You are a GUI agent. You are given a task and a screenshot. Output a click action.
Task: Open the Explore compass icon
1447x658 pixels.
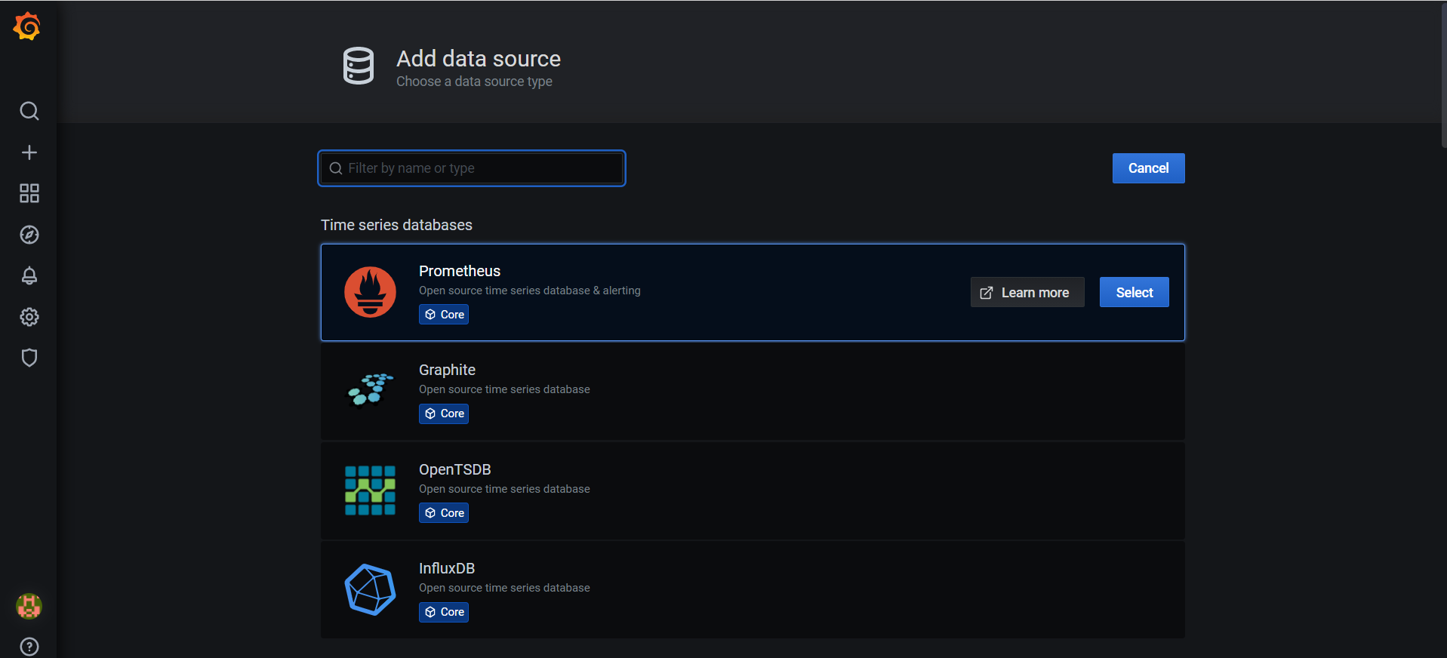point(29,235)
